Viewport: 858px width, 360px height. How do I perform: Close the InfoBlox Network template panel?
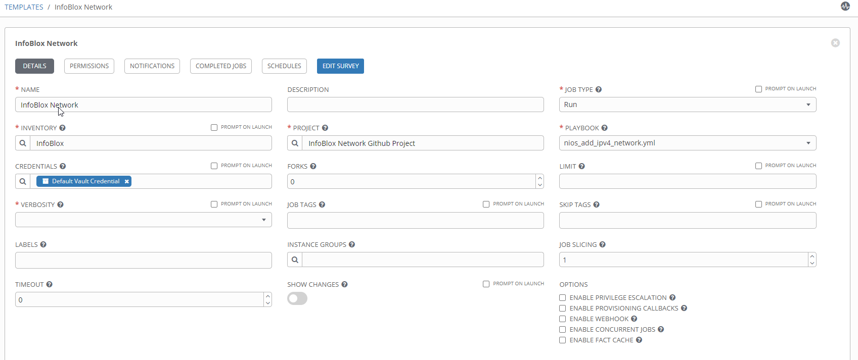pos(835,43)
